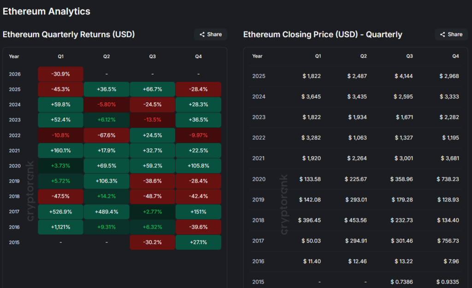472x288 pixels.
Task: Click the +526.9% return cell in 2017
Action: [x=60, y=212]
